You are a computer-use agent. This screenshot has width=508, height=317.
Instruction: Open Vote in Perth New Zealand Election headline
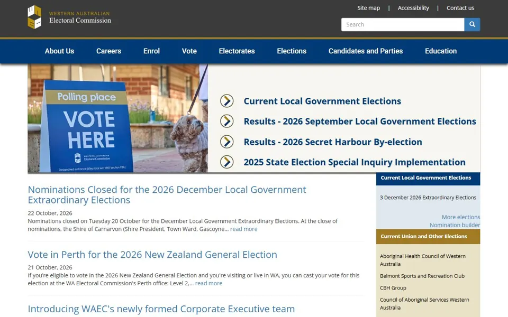[152, 255]
